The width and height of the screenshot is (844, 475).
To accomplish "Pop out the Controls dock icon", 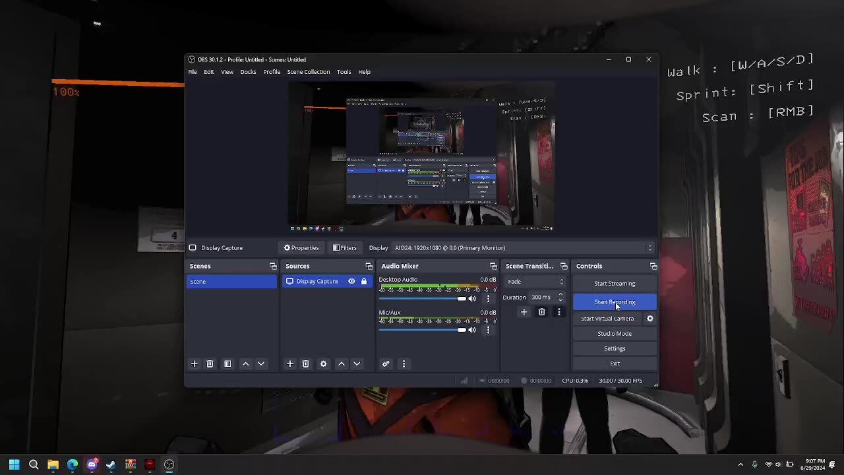I will (x=653, y=266).
